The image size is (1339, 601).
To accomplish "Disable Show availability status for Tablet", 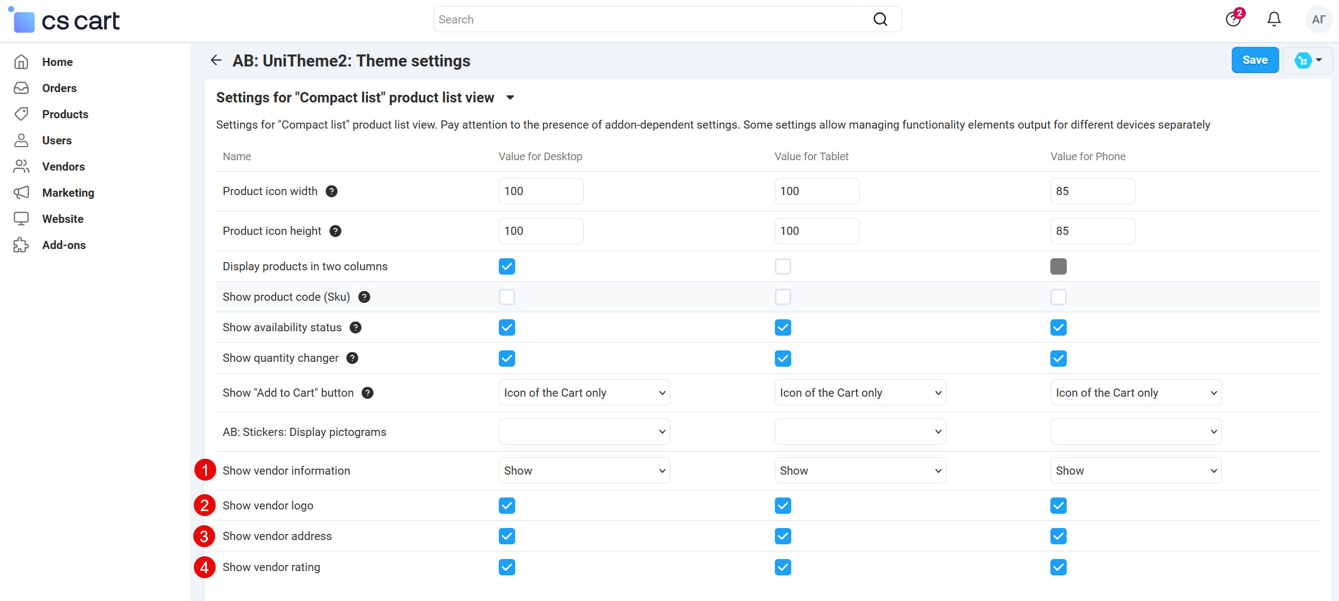I will point(782,327).
